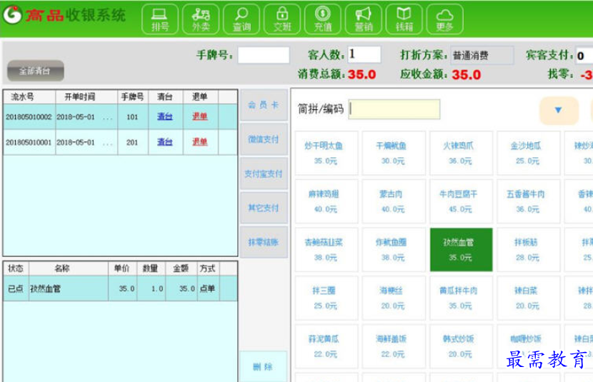Screen dimensions: 593x382
Task: Click the 删除 button
Action: 263,366
